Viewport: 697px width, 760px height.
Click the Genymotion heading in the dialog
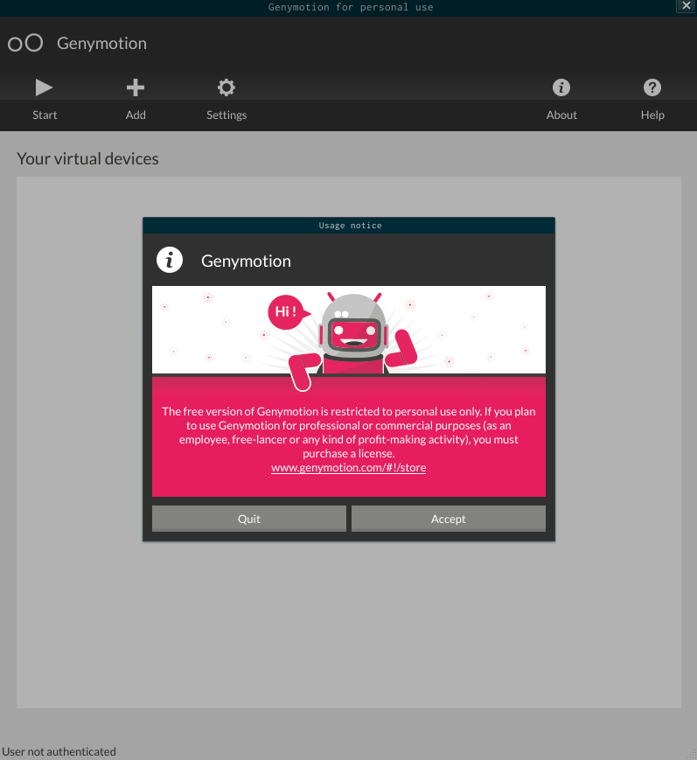pos(247,261)
